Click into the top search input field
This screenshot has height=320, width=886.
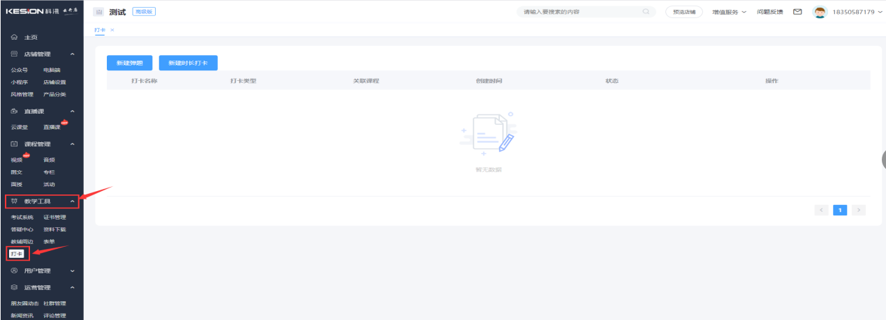click(x=579, y=12)
